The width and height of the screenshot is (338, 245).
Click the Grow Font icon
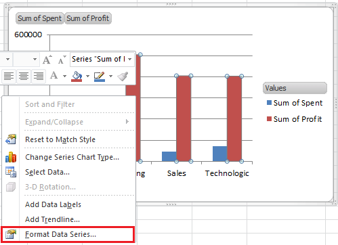(x=47, y=60)
